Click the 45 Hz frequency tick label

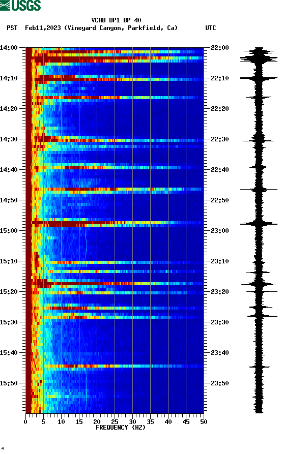point(186,422)
